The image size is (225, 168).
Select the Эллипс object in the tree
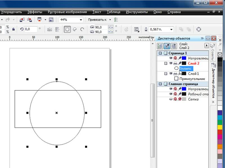[x=186, y=69]
